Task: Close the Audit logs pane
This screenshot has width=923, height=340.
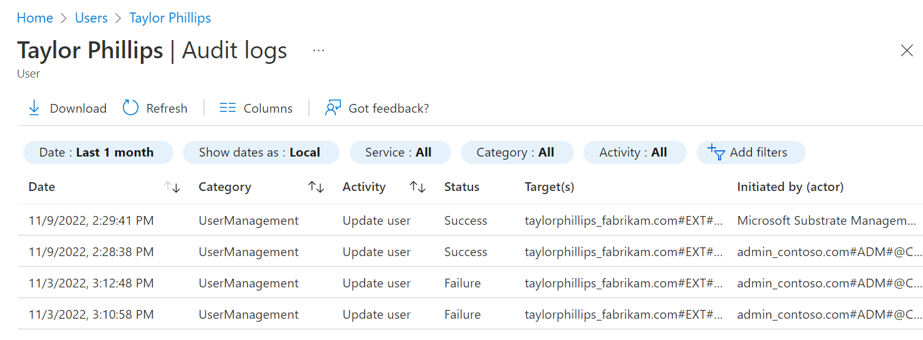Action: coord(906,51)
